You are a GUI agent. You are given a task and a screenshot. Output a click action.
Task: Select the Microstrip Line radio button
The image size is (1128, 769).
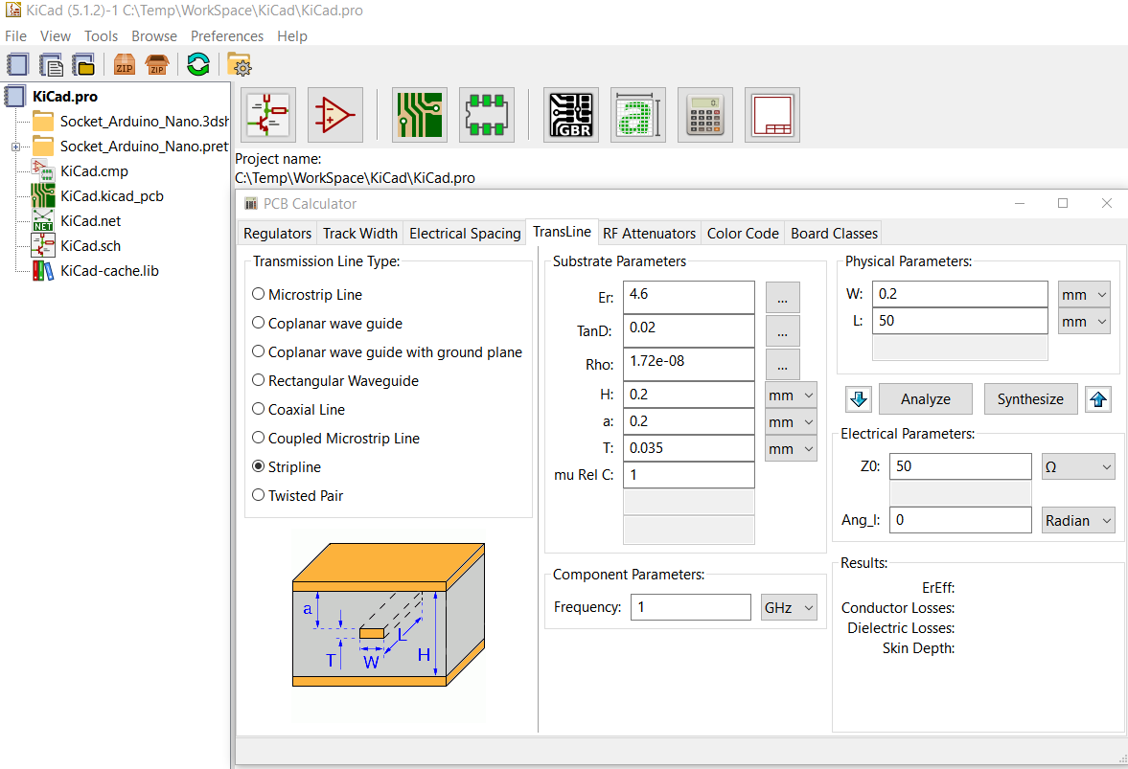pyautogui.click(x=259, y=295)
